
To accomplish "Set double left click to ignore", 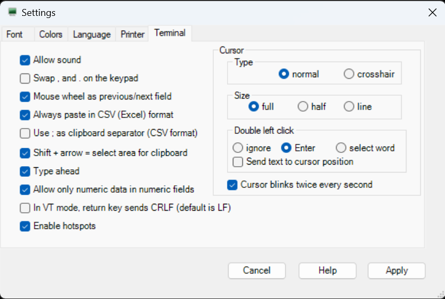I will [238, 148].
